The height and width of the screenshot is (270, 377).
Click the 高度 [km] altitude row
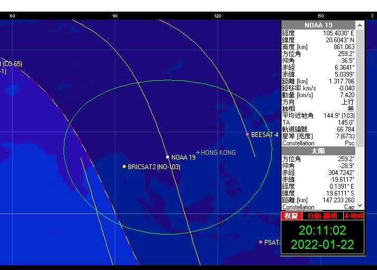pos(318,46)
